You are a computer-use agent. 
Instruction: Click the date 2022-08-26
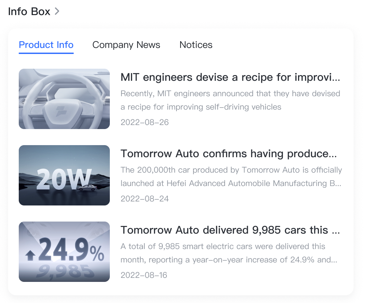click(x=145, y=122)
